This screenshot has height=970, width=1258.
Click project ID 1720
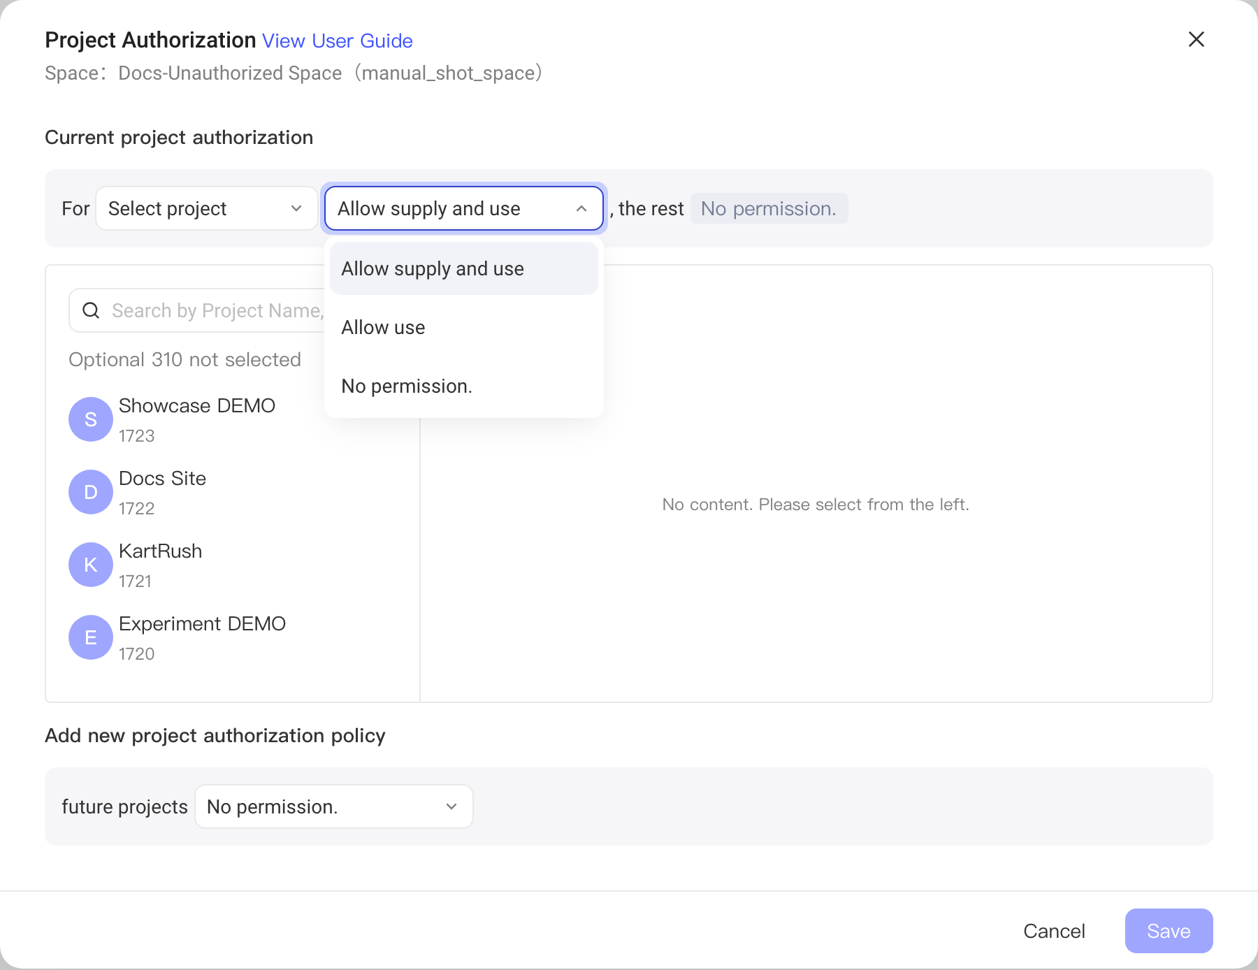pyautogui.click(x=137, y=653)
